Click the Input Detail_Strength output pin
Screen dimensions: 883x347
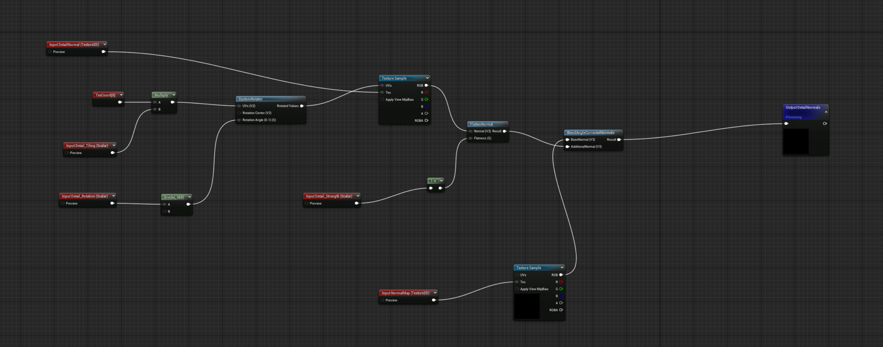[x=357, y=203]
